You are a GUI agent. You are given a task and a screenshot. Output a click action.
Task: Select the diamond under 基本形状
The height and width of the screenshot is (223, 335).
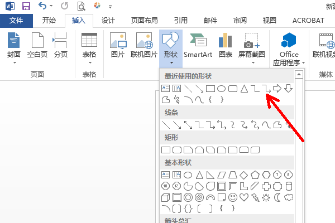click(244, 175)
